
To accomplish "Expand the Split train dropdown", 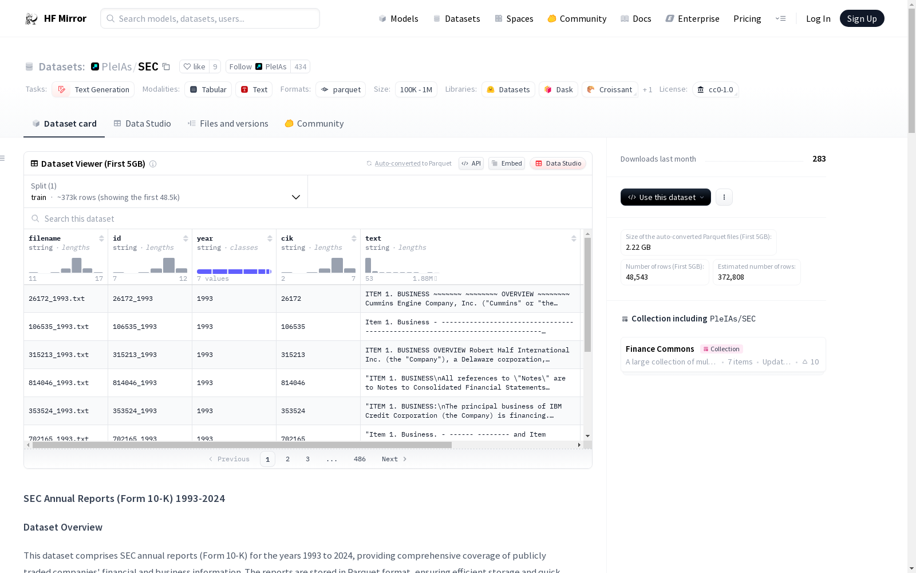I will [165, 191].
